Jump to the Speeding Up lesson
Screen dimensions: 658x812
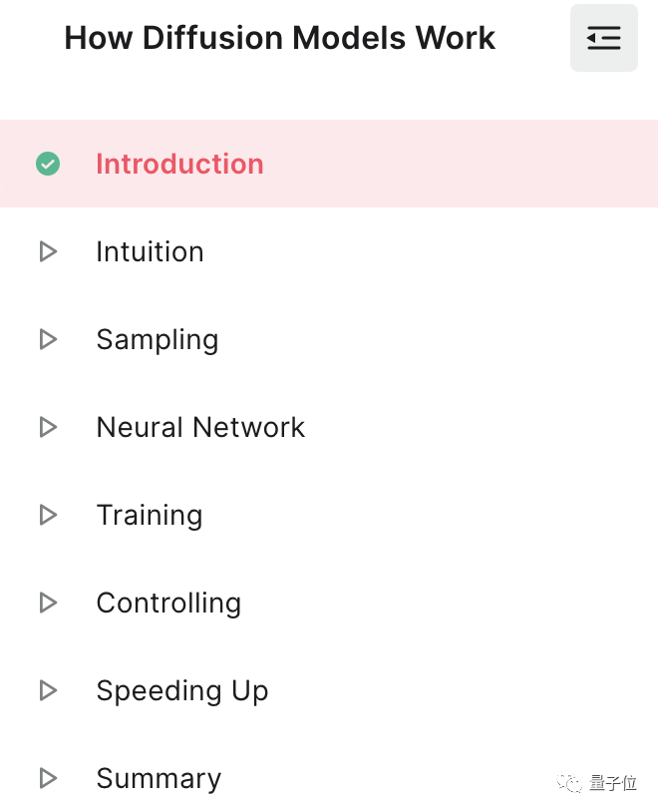(181, 691)
